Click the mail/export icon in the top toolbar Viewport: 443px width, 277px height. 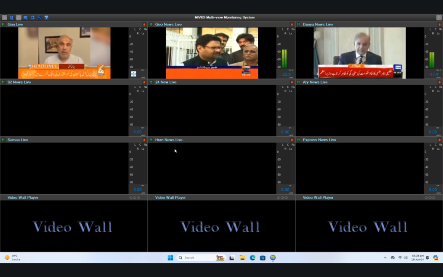click(x=26, y=18)
